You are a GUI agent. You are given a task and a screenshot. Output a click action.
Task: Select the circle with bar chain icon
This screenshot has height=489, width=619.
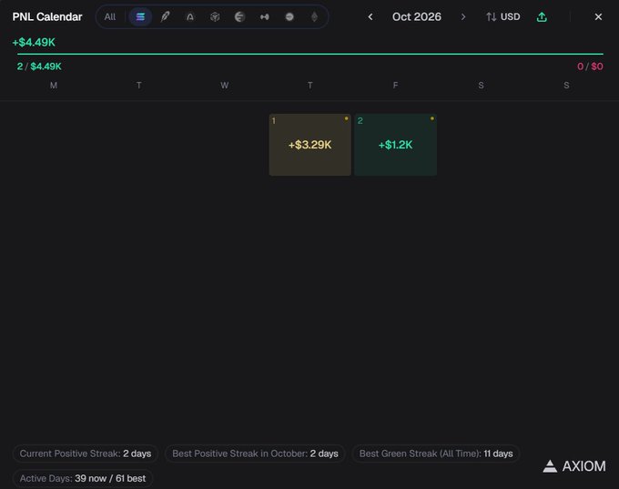click(289, 17)
